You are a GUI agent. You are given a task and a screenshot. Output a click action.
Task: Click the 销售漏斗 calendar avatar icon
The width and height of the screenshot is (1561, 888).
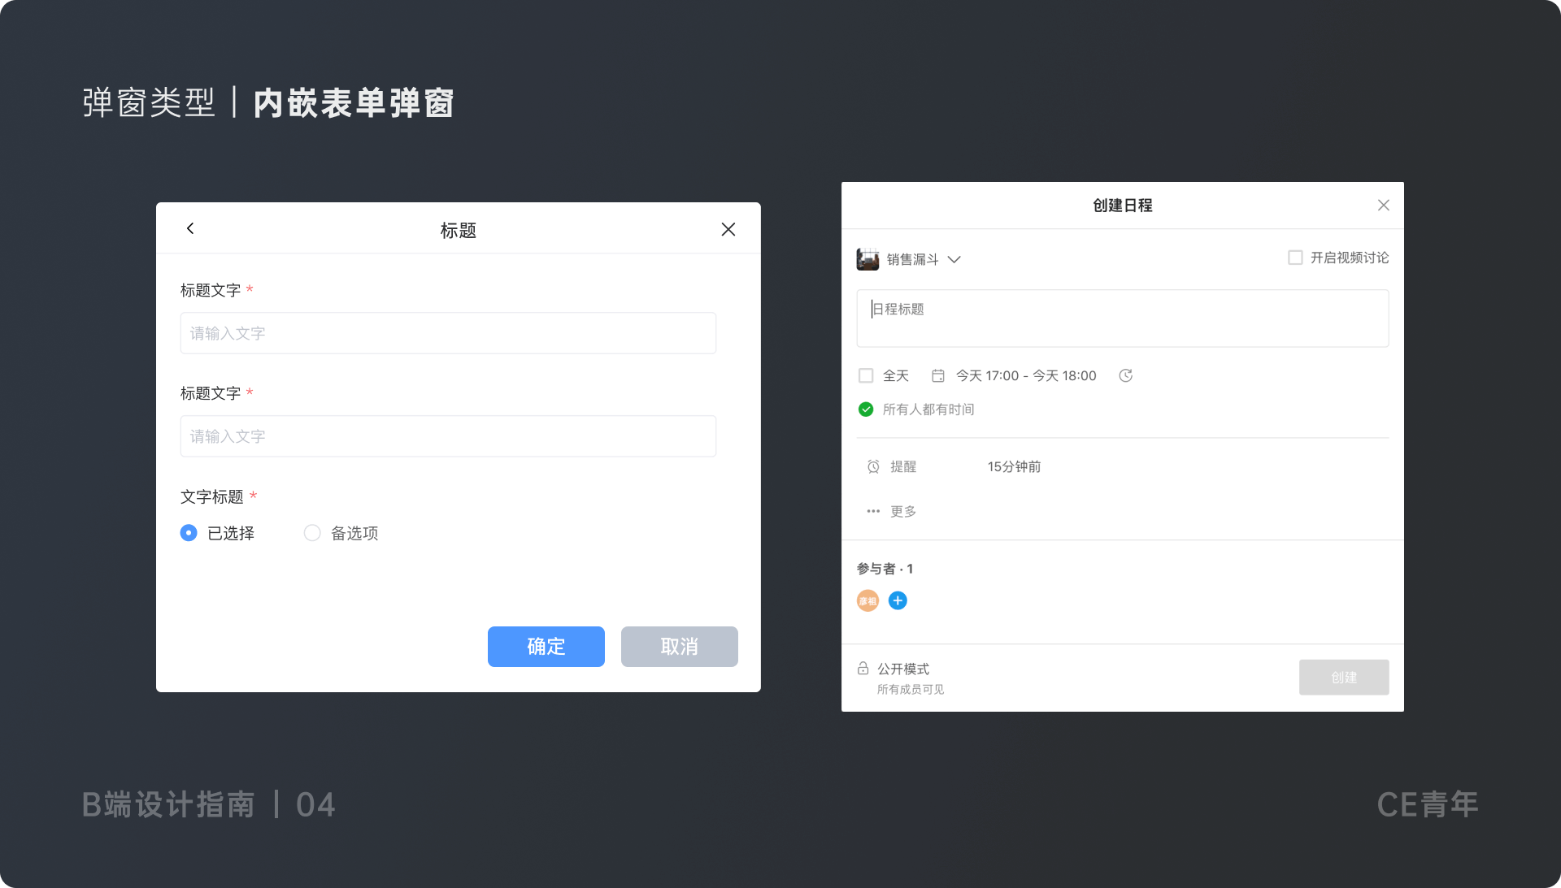[x=867, y=259]
